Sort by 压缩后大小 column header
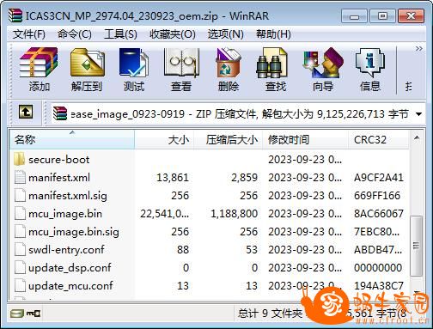 click(x=229, y=140)
